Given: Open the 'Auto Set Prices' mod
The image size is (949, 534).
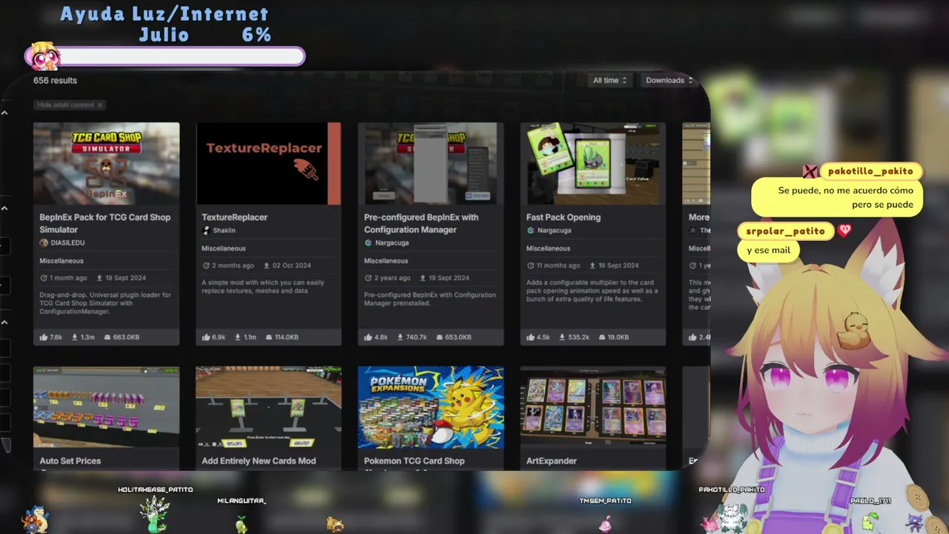Looking at the screenshot, I should [x=70, y=461].
